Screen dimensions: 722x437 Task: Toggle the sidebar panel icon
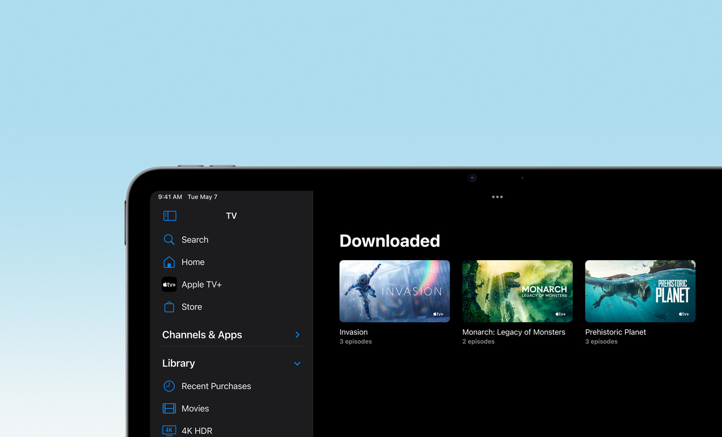click(170, 216)
